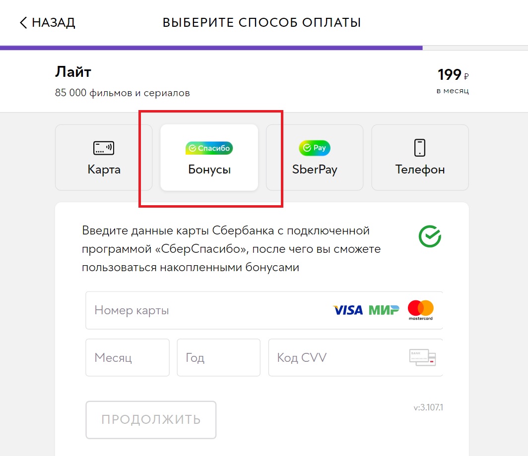Screen dimensions: 528x456
Task: Click the Visa logo
Action: [x=347, y=310]
